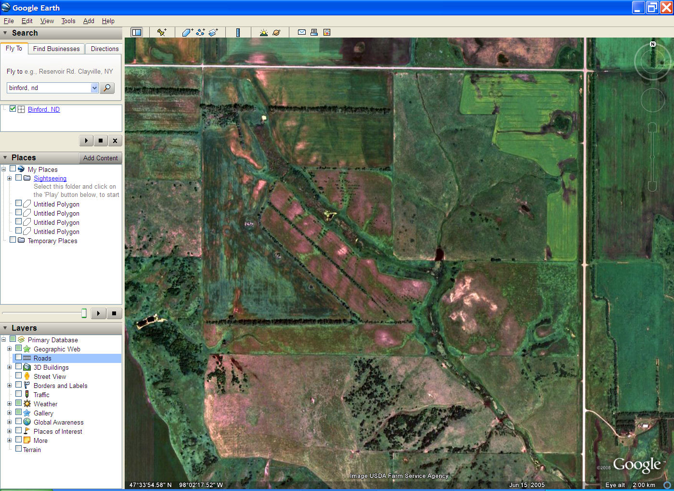Open the Sightseeing link
Image resolution: width=674 pixels, height=491 pixels.
(x=50, y=178)
